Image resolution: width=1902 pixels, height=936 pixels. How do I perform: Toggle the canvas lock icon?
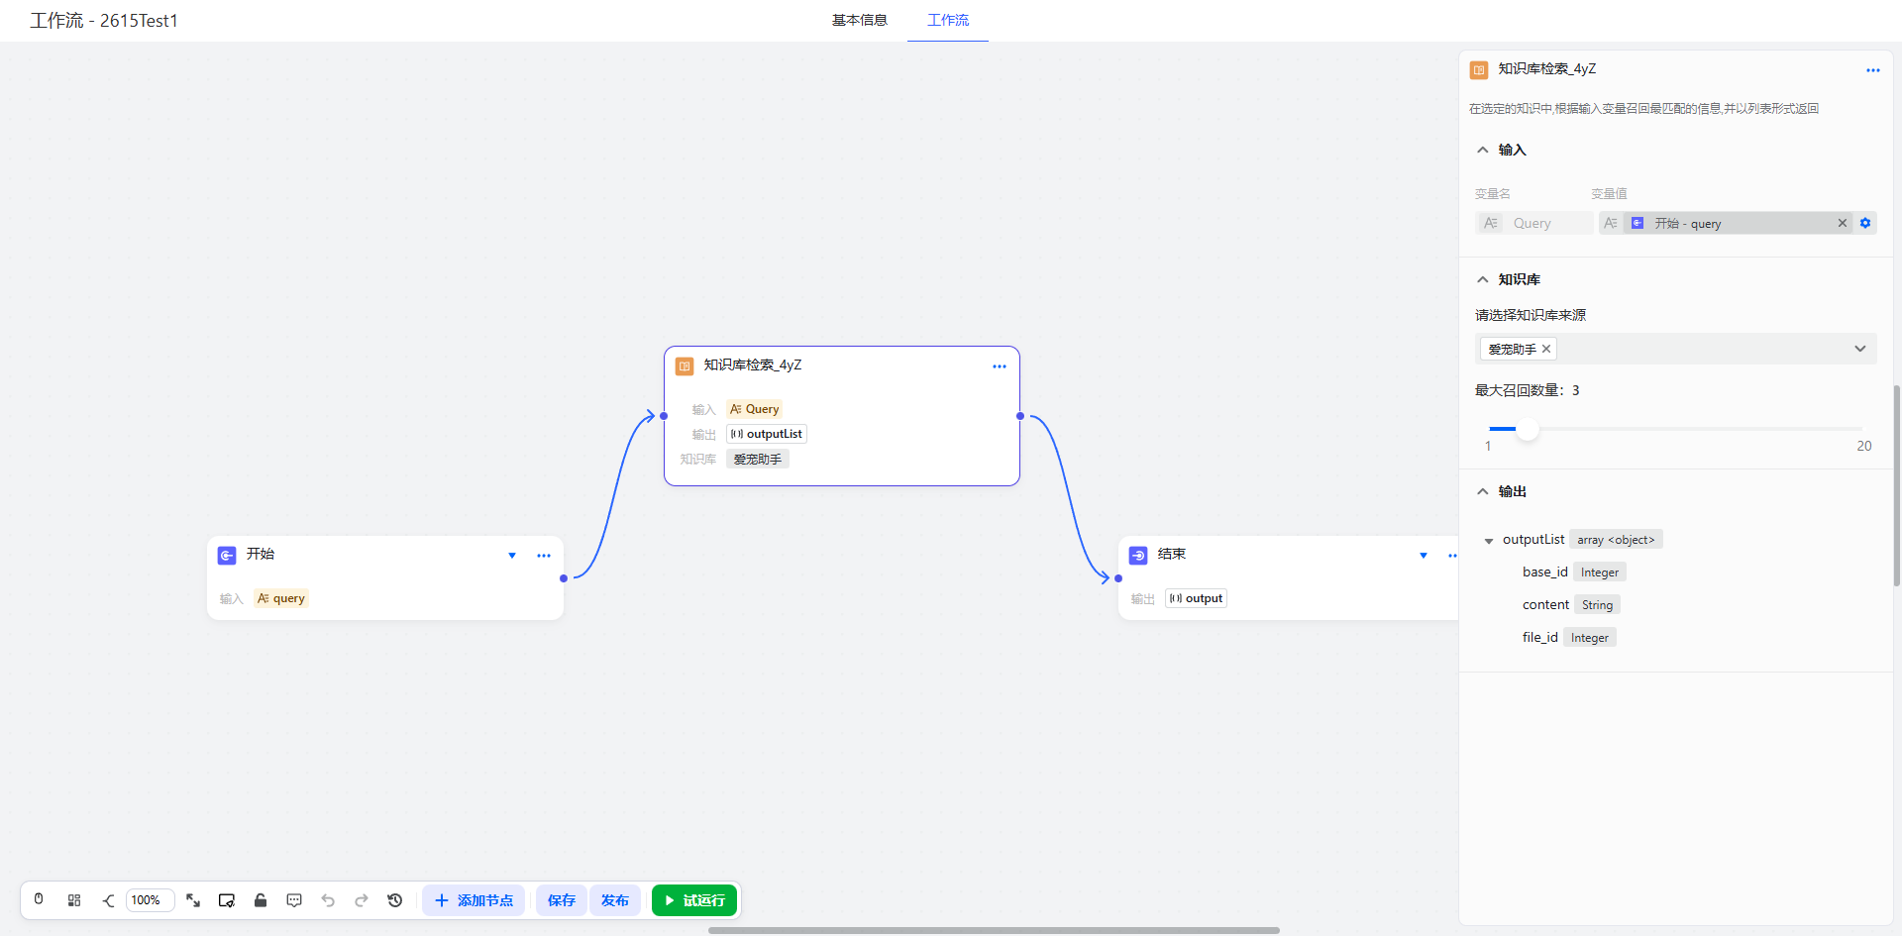[261, 900]
